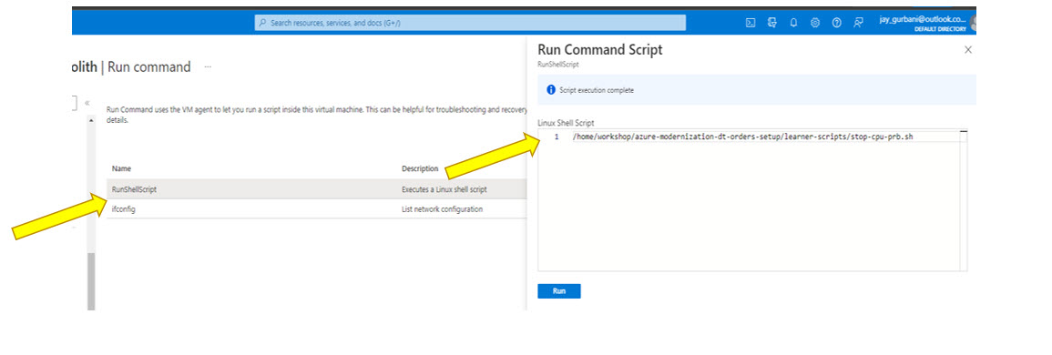Screen dimensions: 1052x355
Task: Open the notifications bell
Action: (793, 22)
